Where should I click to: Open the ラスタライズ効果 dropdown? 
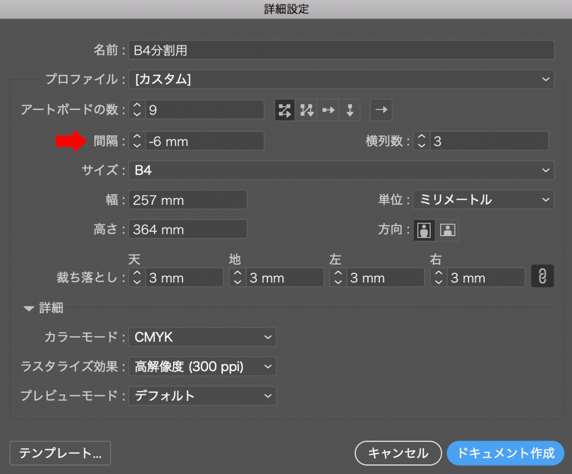[x=202, y=366]
